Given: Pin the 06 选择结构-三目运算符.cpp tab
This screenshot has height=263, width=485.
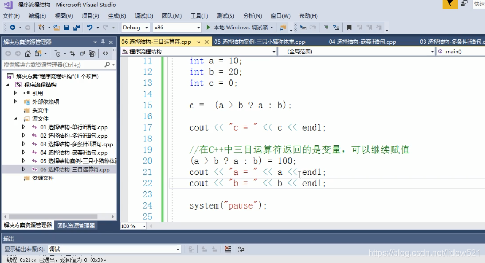Looking at the screenshot, I should point(198,42).
